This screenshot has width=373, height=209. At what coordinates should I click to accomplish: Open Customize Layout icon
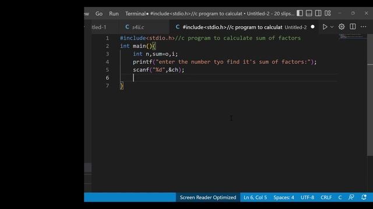tap(328, 13)
